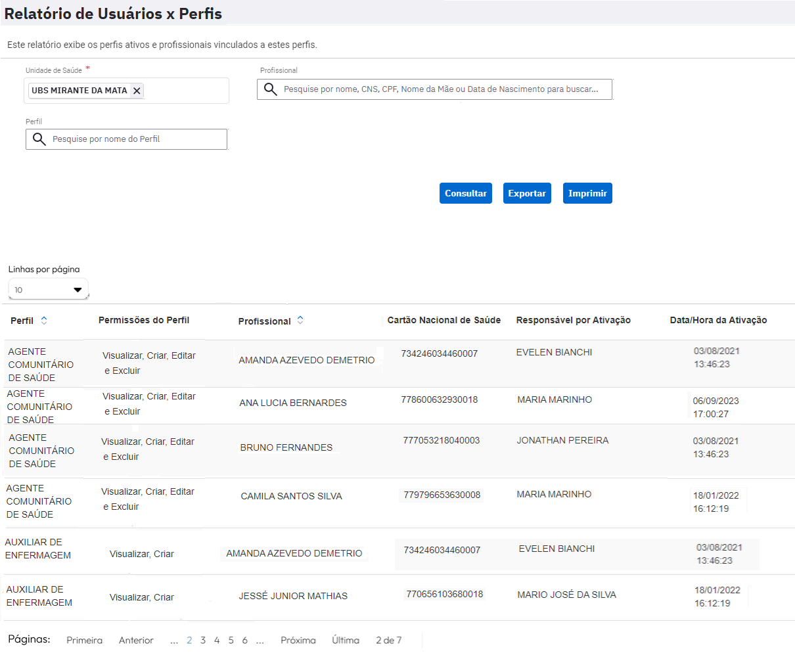
Task: Click the Exportar button
Action: (x=527, y=193)
